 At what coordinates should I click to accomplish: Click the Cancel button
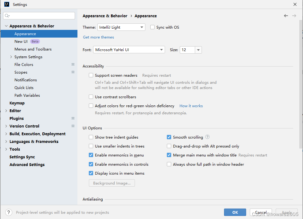coord(261,212)
